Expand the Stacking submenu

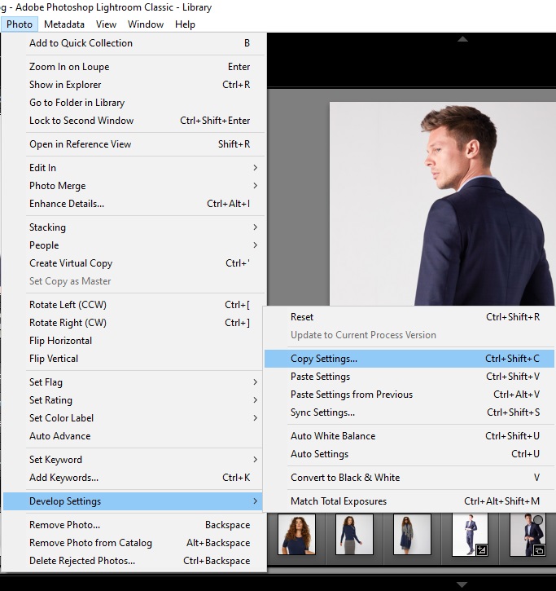coord(134,227)
